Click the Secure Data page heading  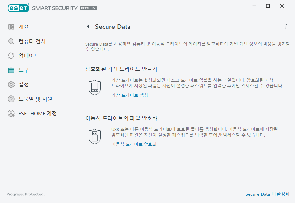(113, 27)
